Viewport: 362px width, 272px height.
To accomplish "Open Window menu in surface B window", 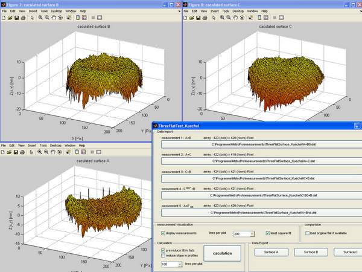I will tap(71, 11).
